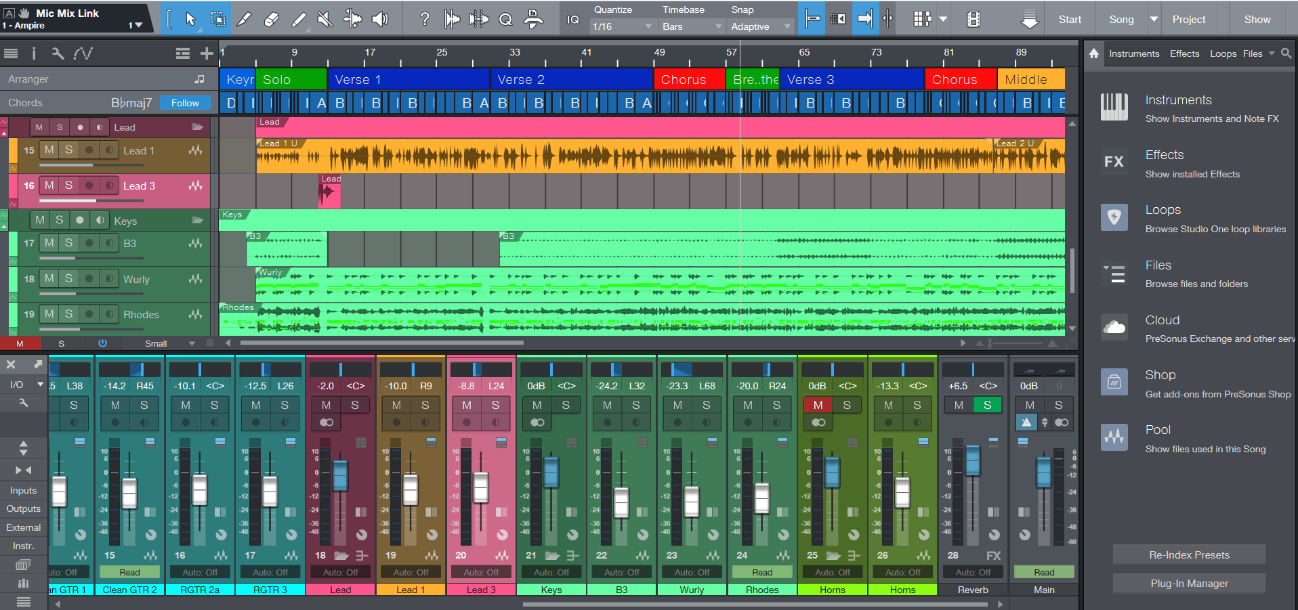
Task: Solo the Lead 3 track
Action: pyautogui.click(x=68, y=185)
